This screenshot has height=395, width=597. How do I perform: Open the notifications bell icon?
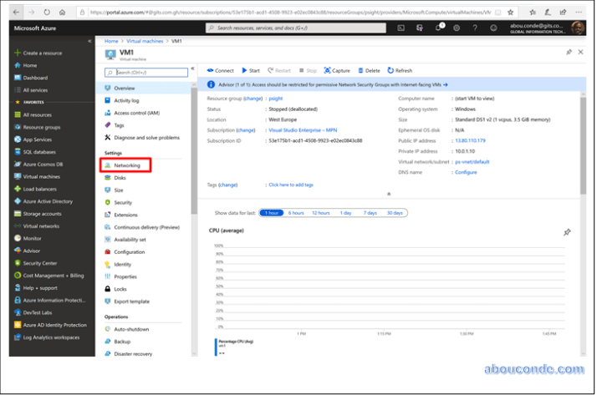point(440,28)
